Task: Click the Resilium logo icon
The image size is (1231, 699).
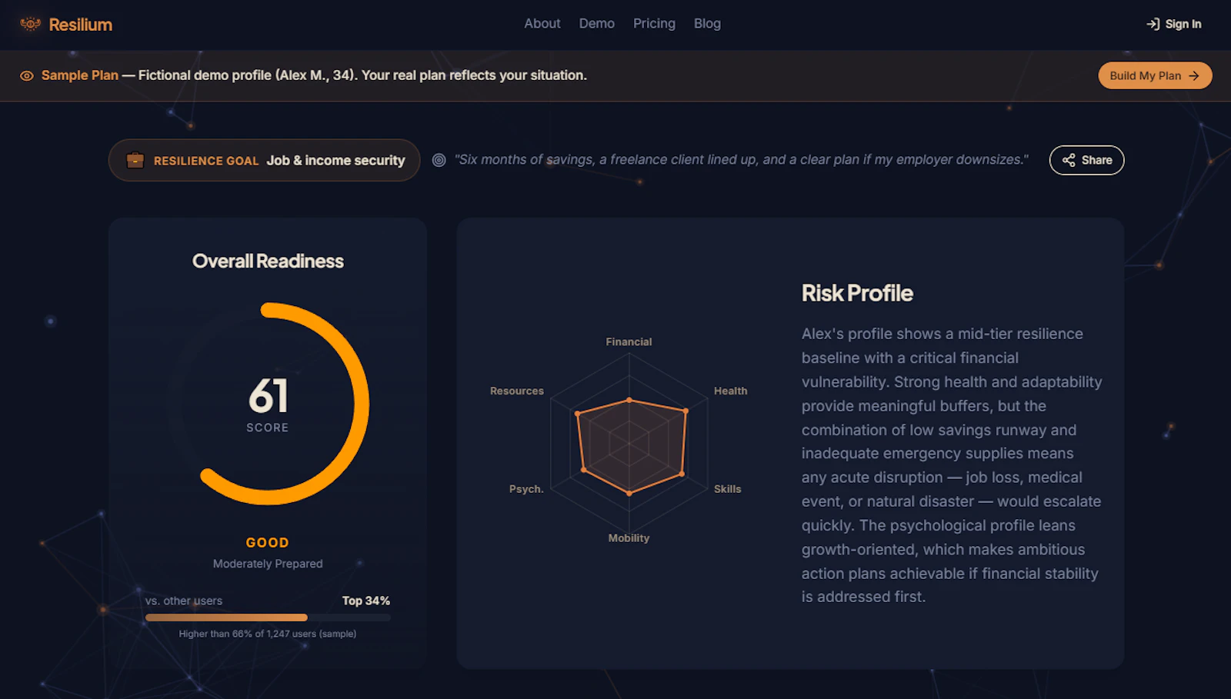Action: tap(30, 25)
